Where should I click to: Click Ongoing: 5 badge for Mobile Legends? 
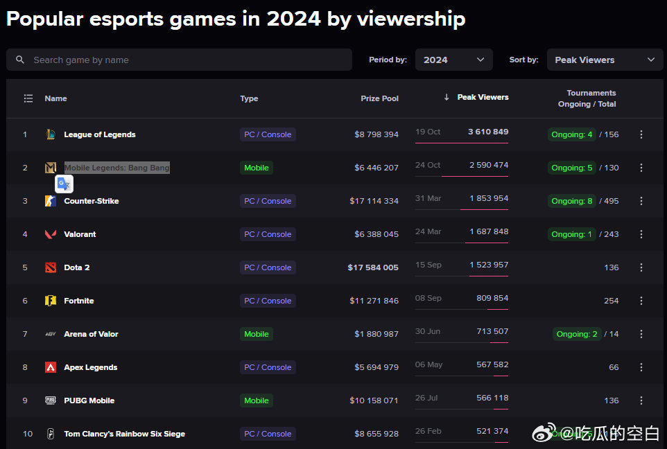point(571,168)
